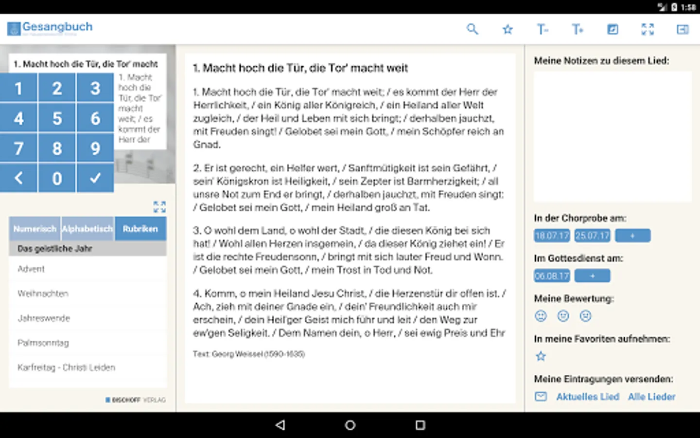Tap keypad digit 6
This screenshot has height=438, width=700.
click(x=95, y=118)
